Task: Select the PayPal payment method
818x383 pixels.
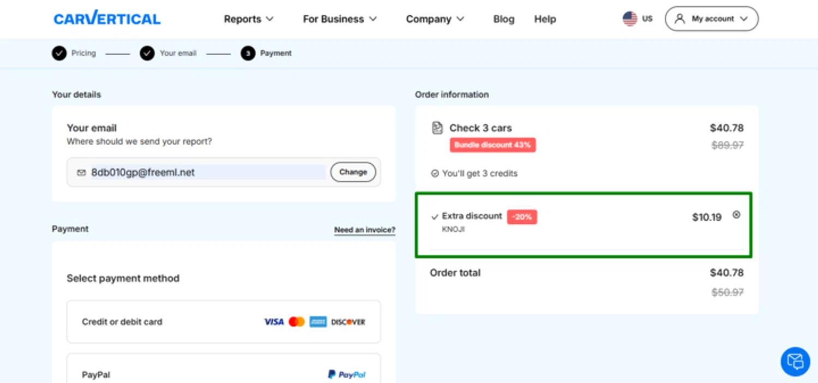Action: click(224, 368)
